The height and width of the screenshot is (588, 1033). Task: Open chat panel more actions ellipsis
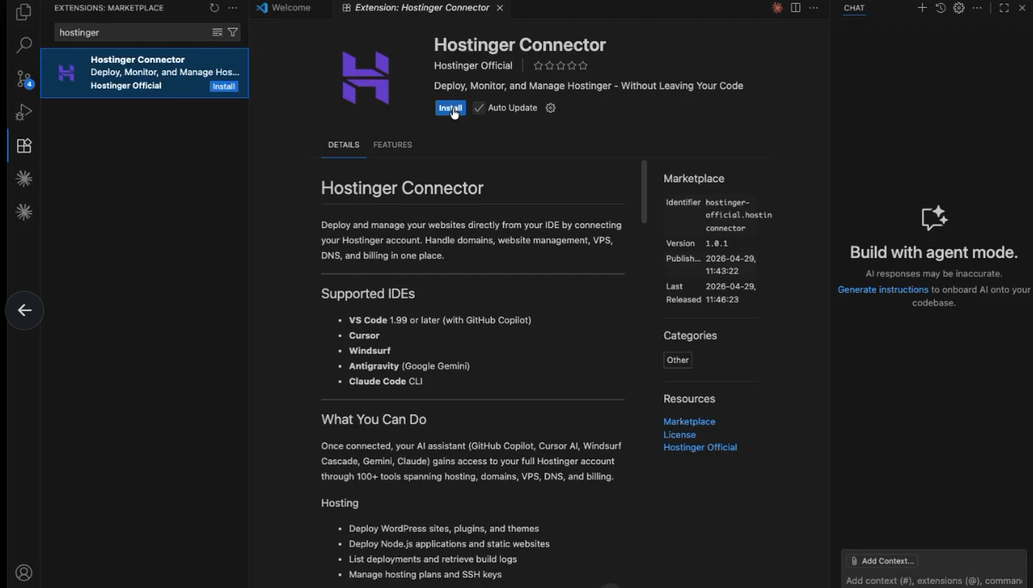(976, 8)
